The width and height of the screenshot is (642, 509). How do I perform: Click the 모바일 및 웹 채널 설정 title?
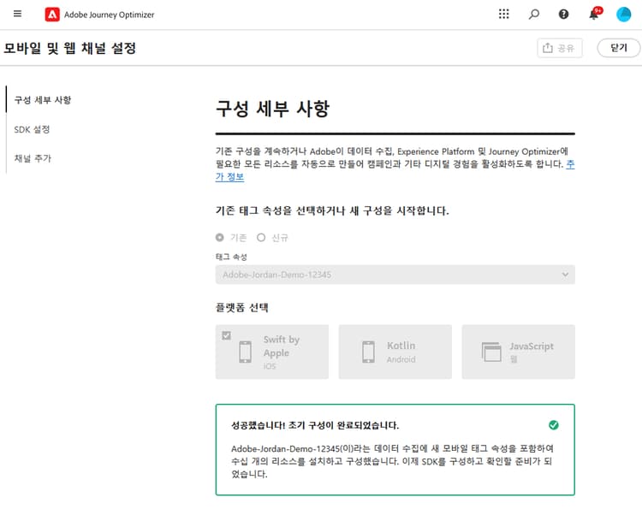pos(70,48)
